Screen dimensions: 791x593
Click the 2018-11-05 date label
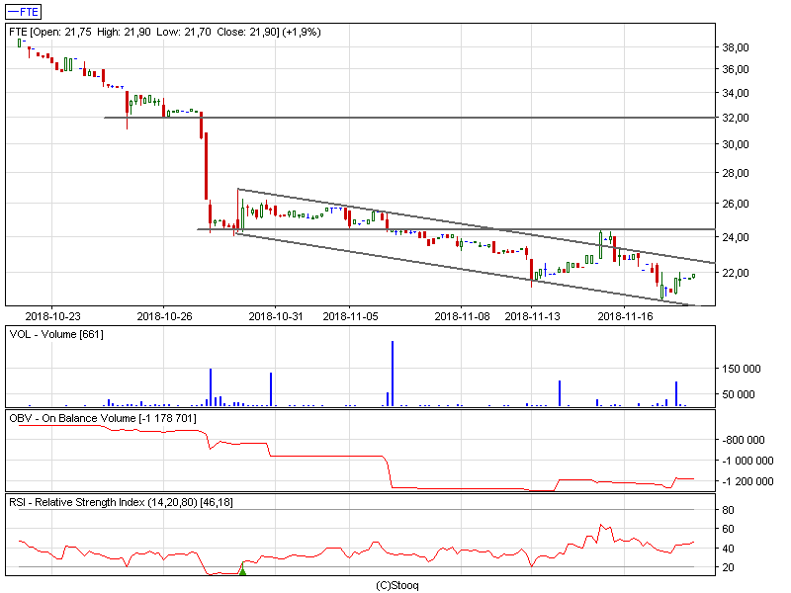tap(351, 316)
